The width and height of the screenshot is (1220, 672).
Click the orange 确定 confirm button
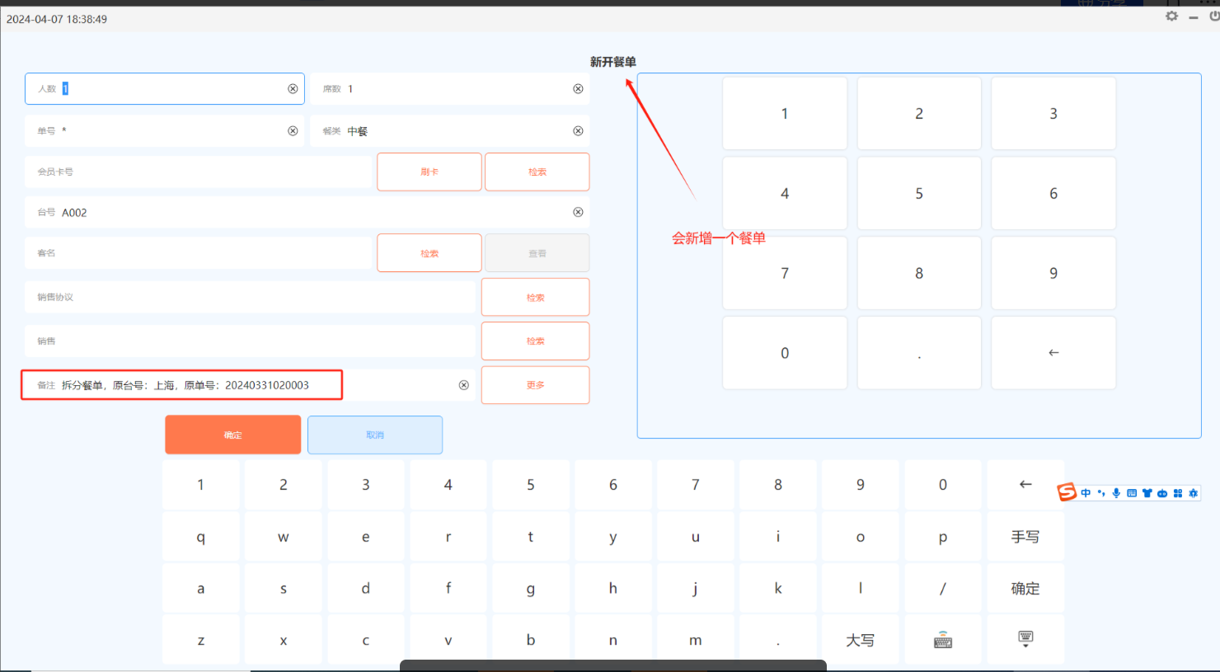pyautogui.click(x=232, y=435)
